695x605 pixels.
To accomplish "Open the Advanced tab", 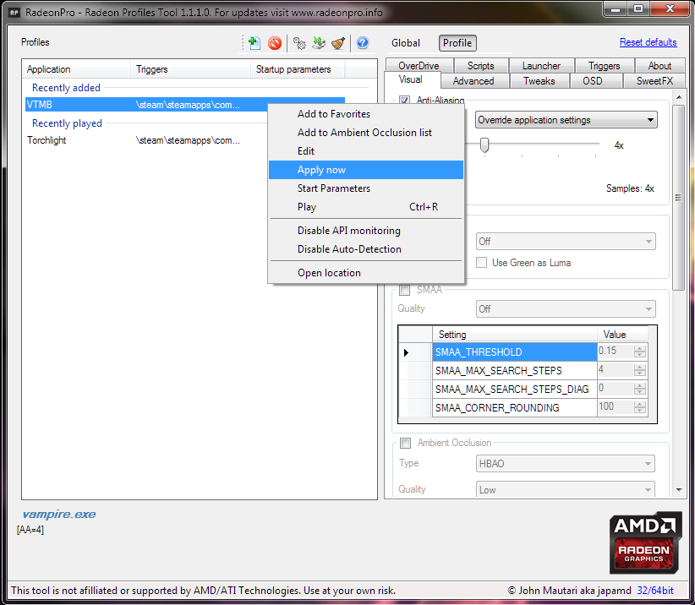I will 473,81.
